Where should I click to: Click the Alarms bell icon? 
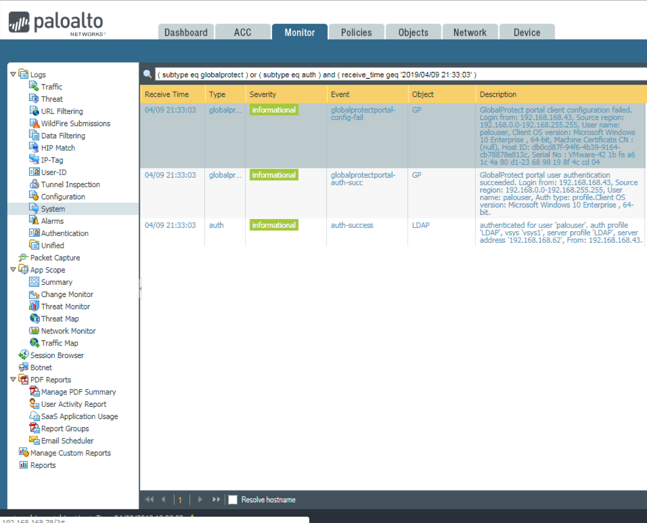pos(34,221)
